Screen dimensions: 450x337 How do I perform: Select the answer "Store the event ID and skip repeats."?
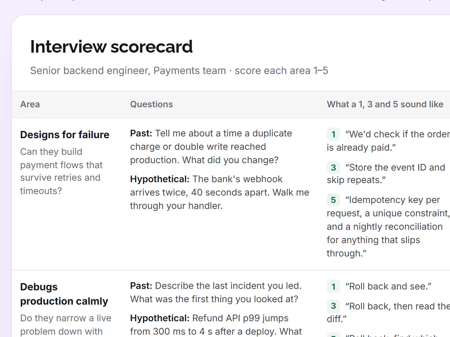point(386,174)
